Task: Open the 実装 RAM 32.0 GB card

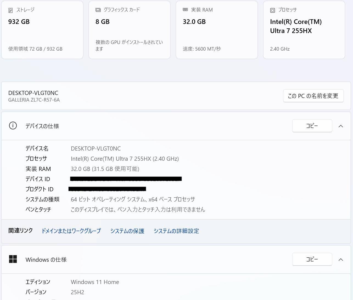Action: pos(217,30)
